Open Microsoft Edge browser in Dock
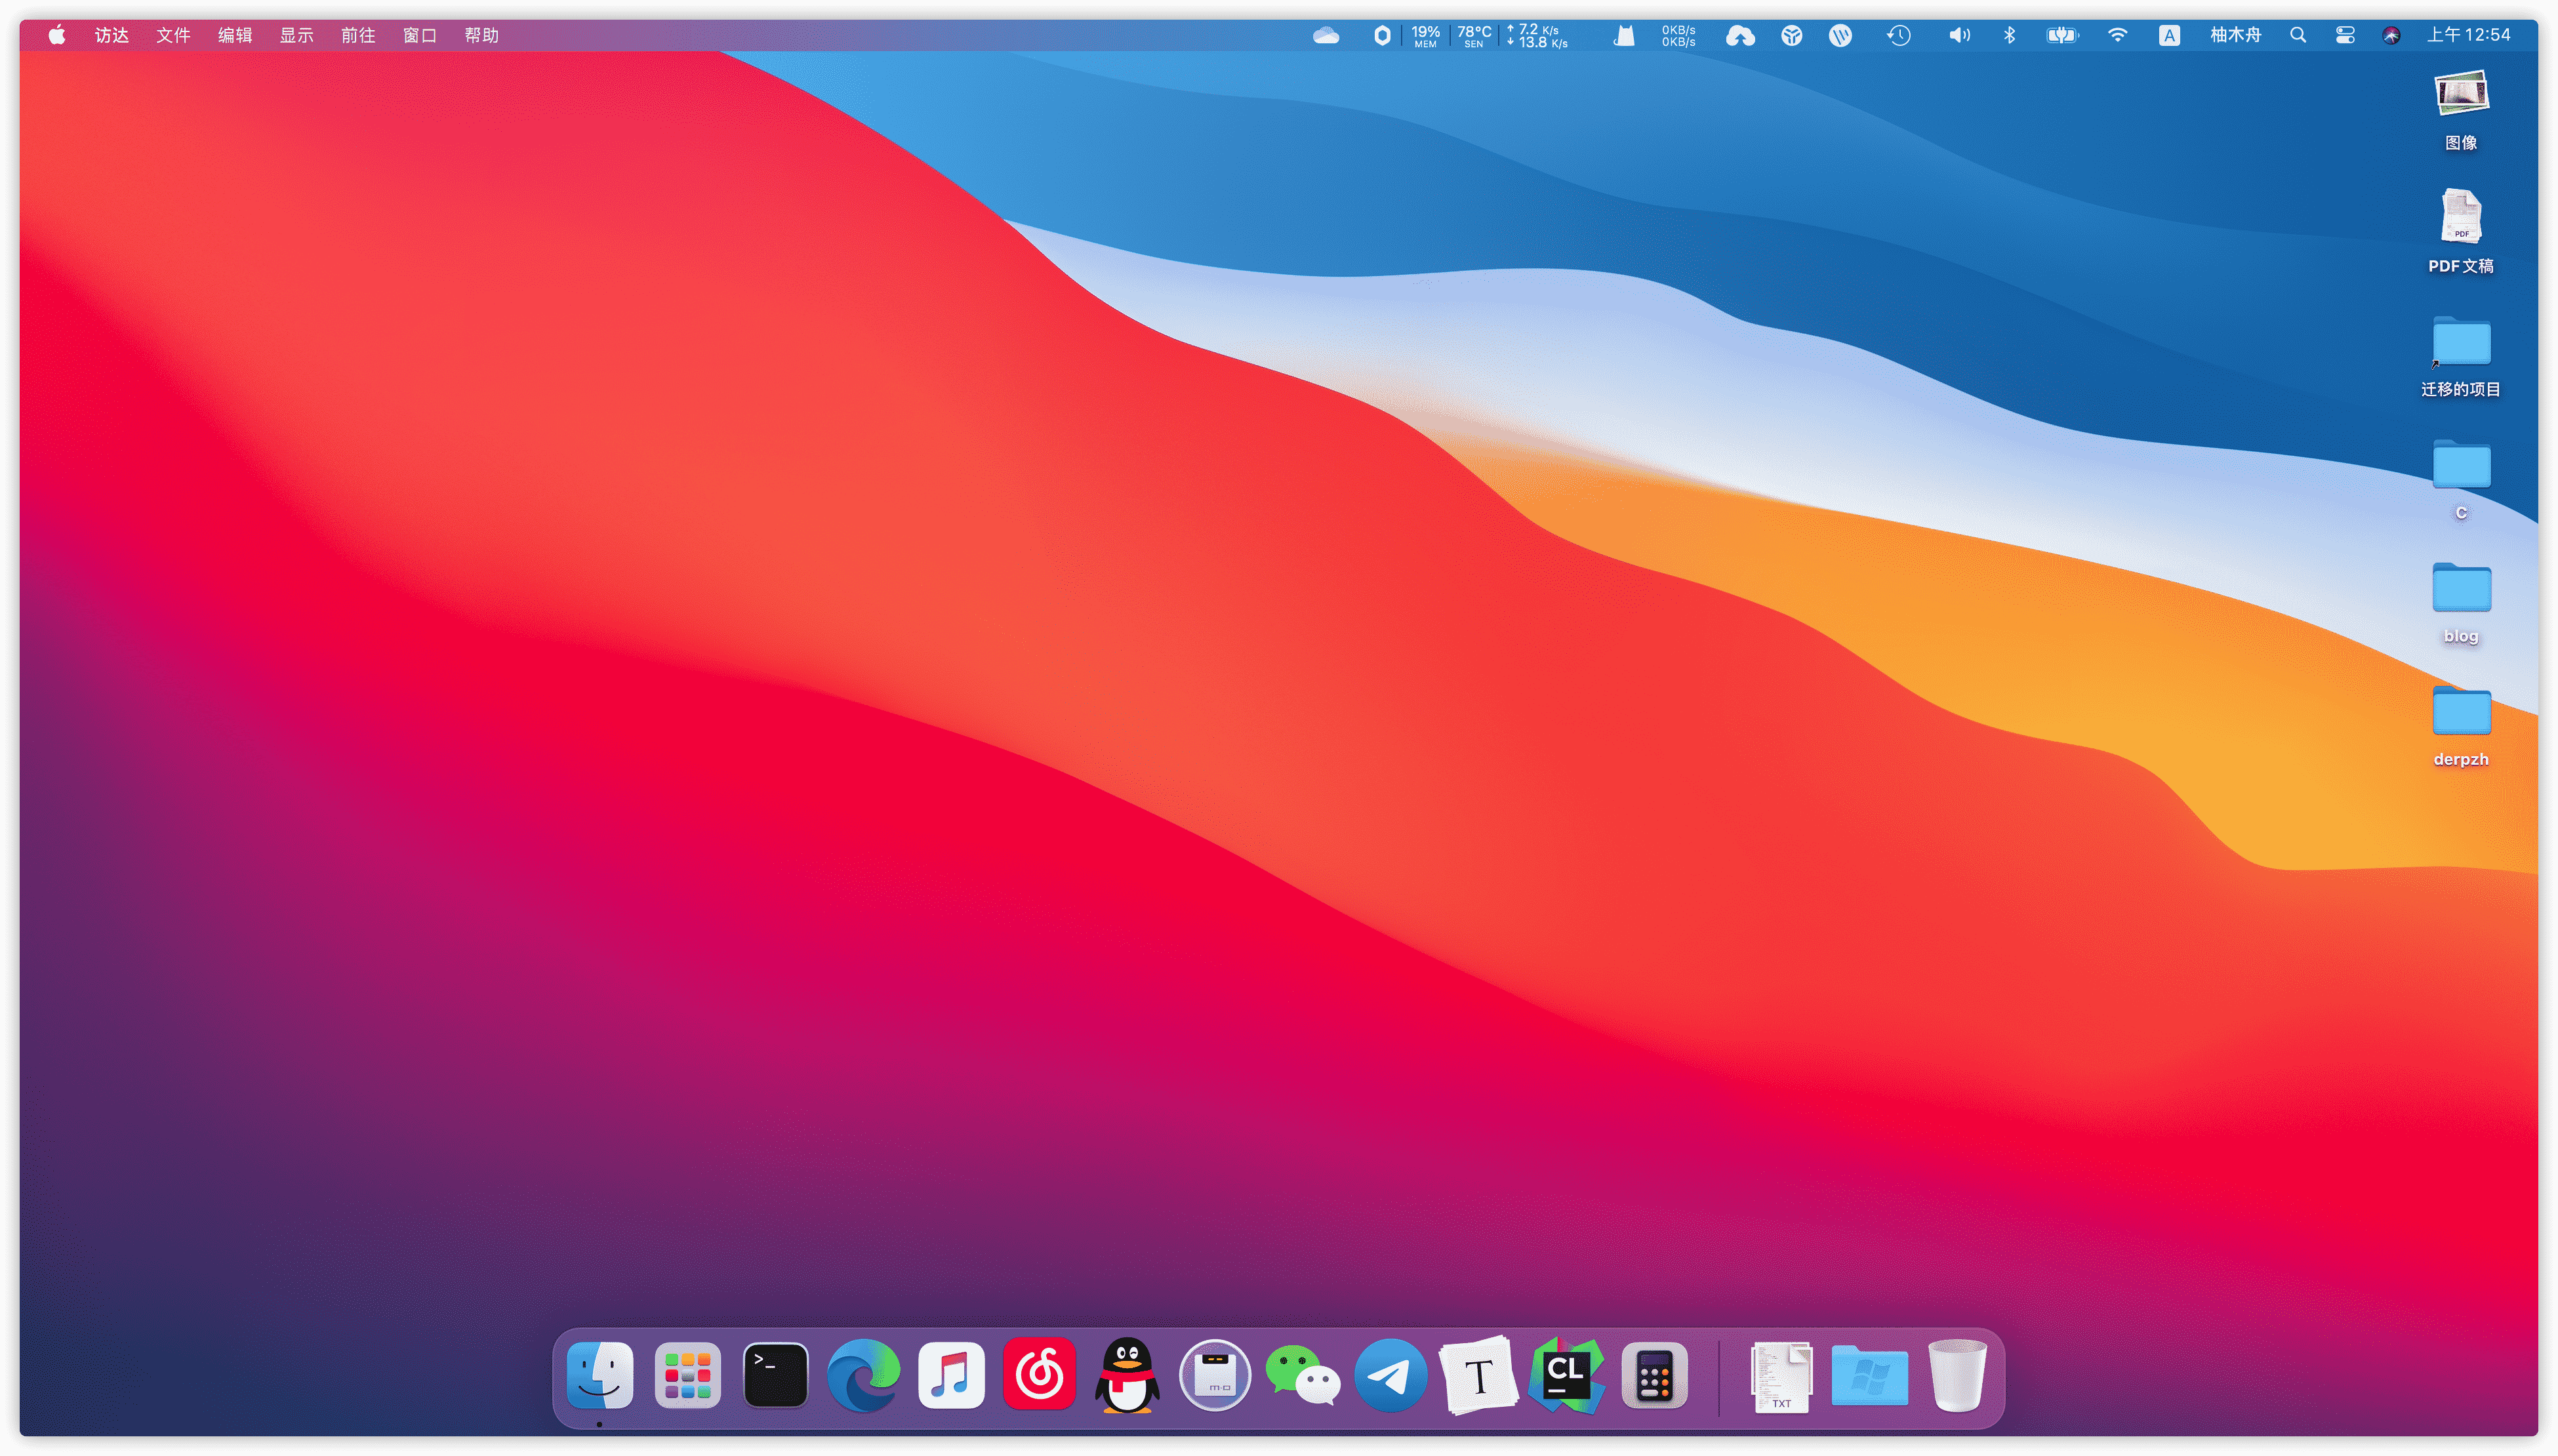Screen dimensions: 2558x1456 tap(863, 1375)
